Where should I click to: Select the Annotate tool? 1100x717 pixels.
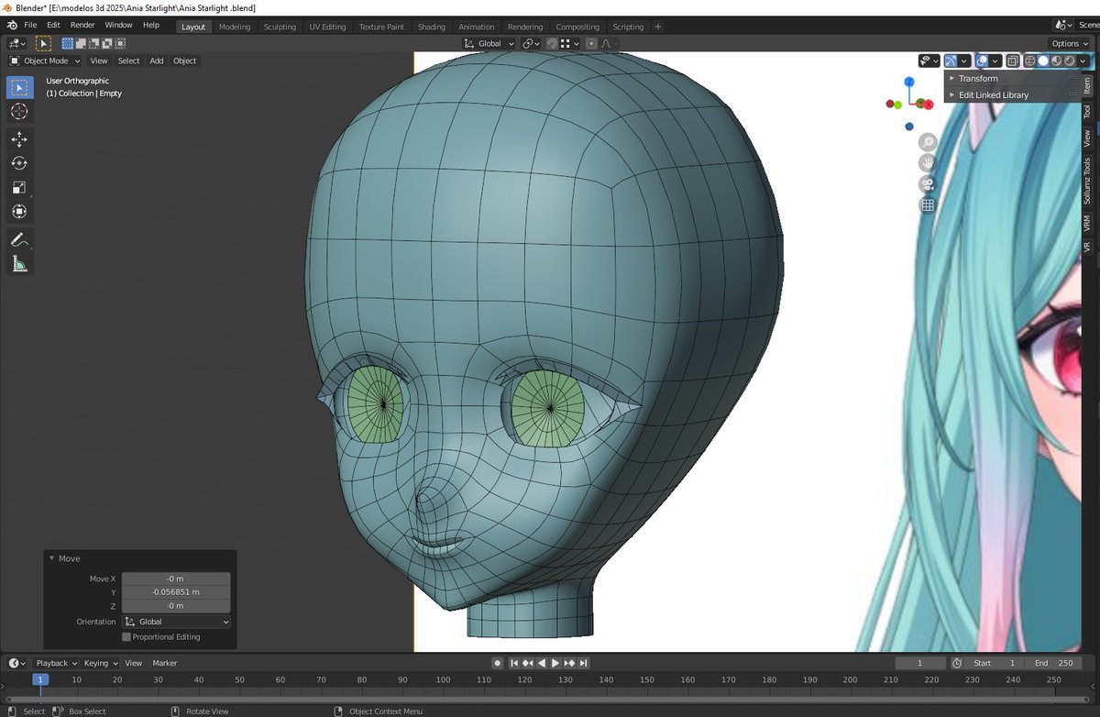click(x=19, y=239)
